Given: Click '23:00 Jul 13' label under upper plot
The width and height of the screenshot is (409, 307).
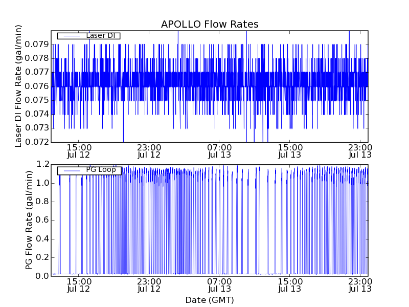Looking at the screenshot, I should point(360,151).
